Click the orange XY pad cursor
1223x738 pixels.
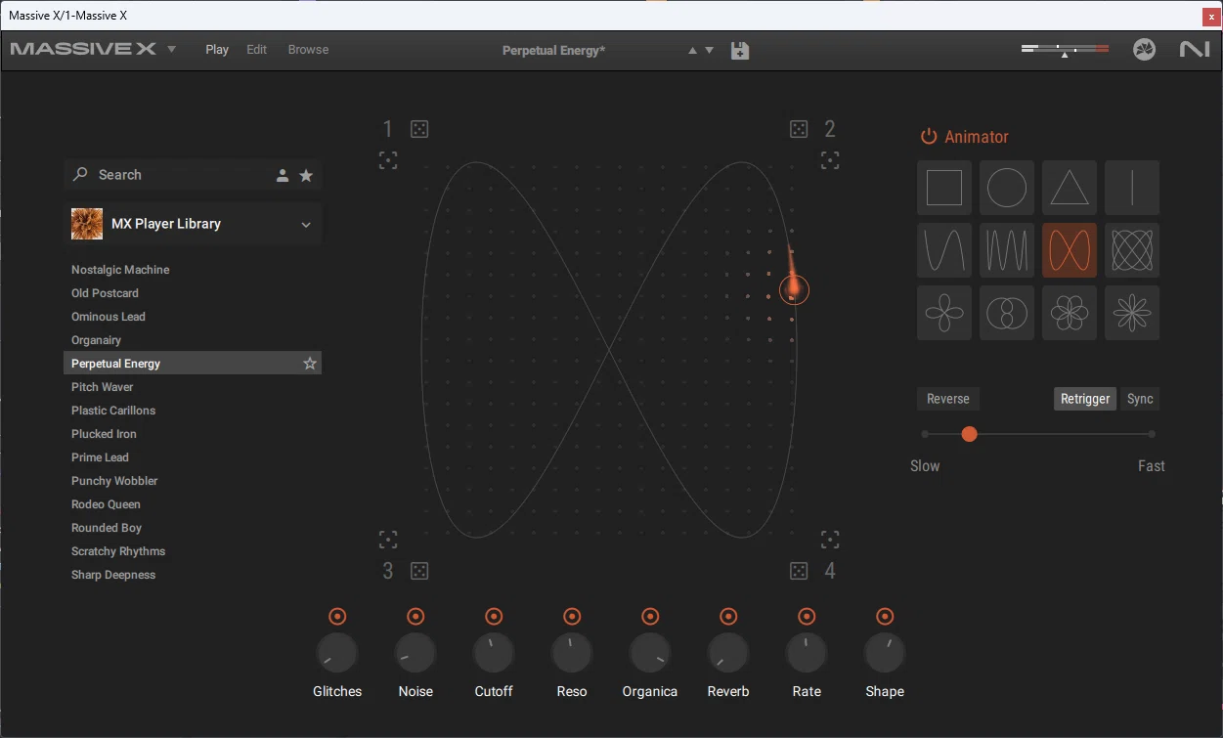coord(794,289)
